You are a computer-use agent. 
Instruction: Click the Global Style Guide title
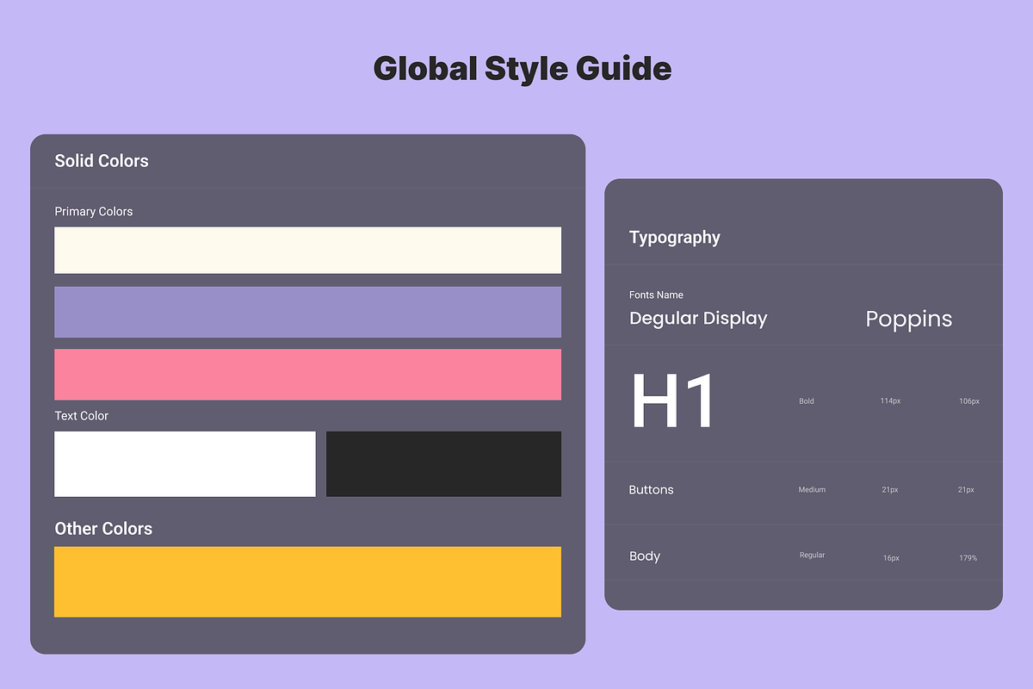(523, 68)
